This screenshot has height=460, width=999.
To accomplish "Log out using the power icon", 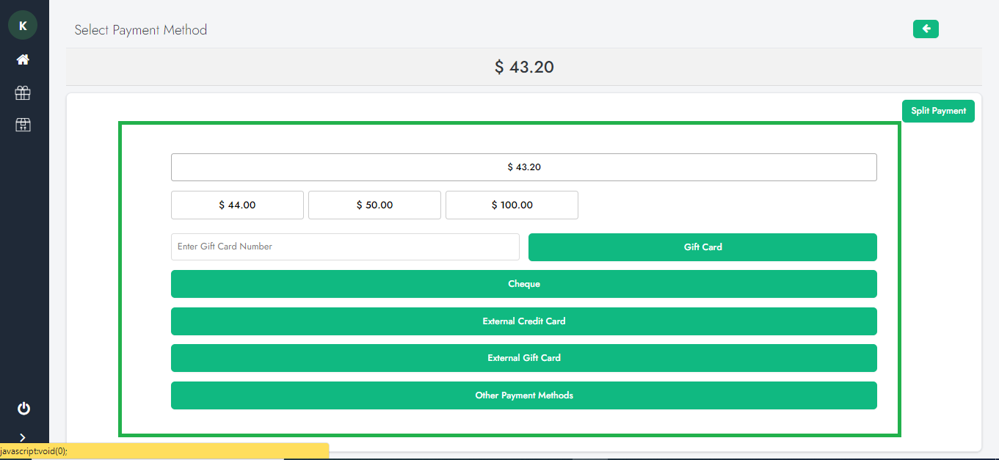I will 23,409.
